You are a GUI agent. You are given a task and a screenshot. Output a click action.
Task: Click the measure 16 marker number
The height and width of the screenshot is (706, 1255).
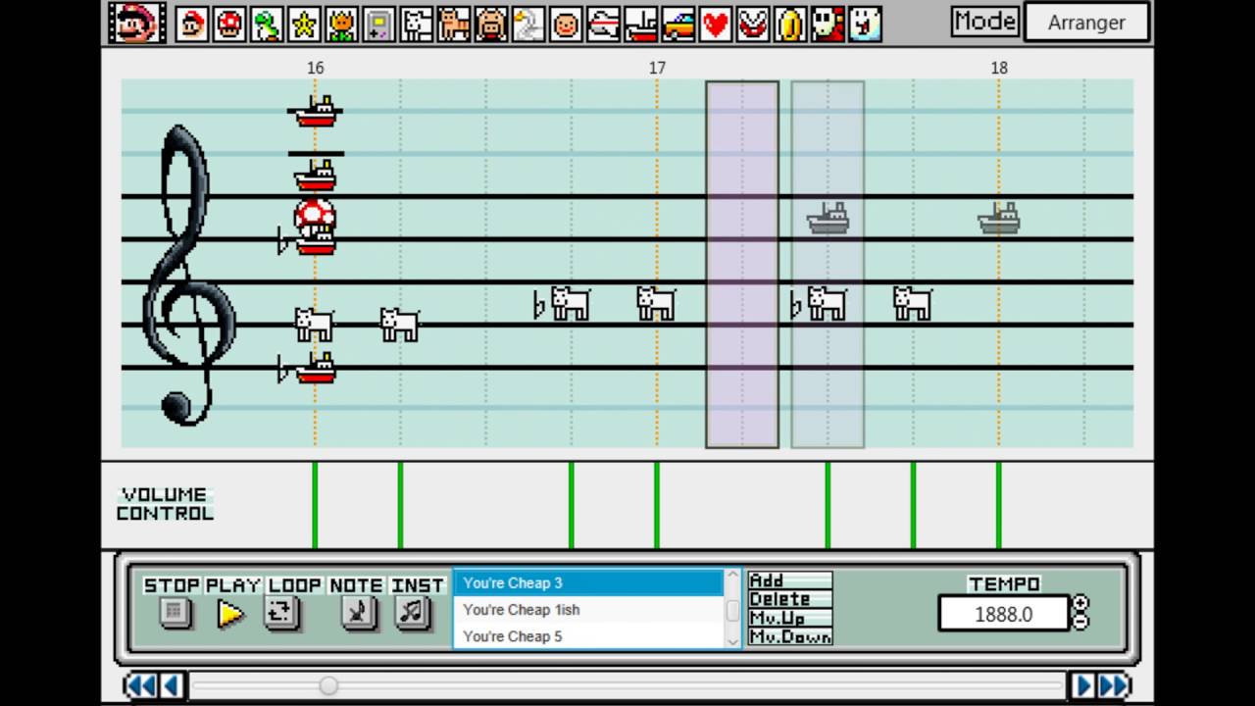click(x=315, y=68)
